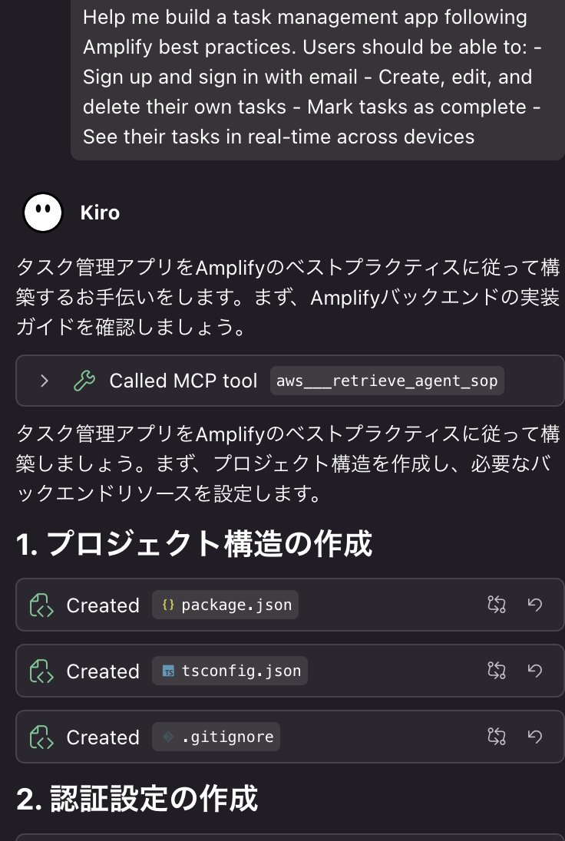Click the diff icon on the .gitignore row
565x841 pixels.
click(x=496, y=737)
